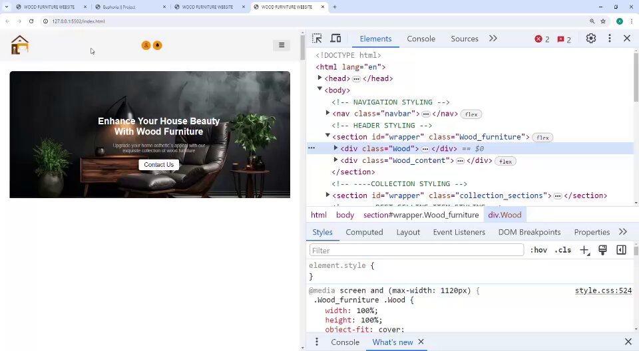Open a new browser tab with plus

(x=335, y=7)
